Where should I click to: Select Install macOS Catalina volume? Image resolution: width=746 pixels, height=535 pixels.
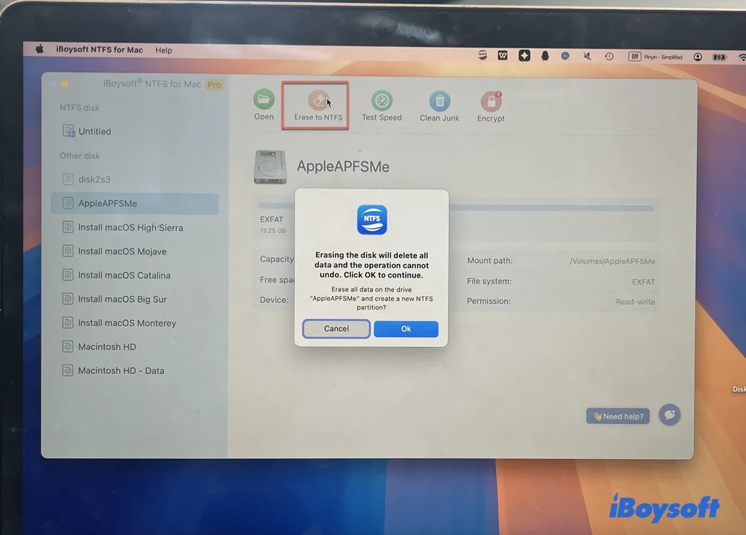point(135,276)
